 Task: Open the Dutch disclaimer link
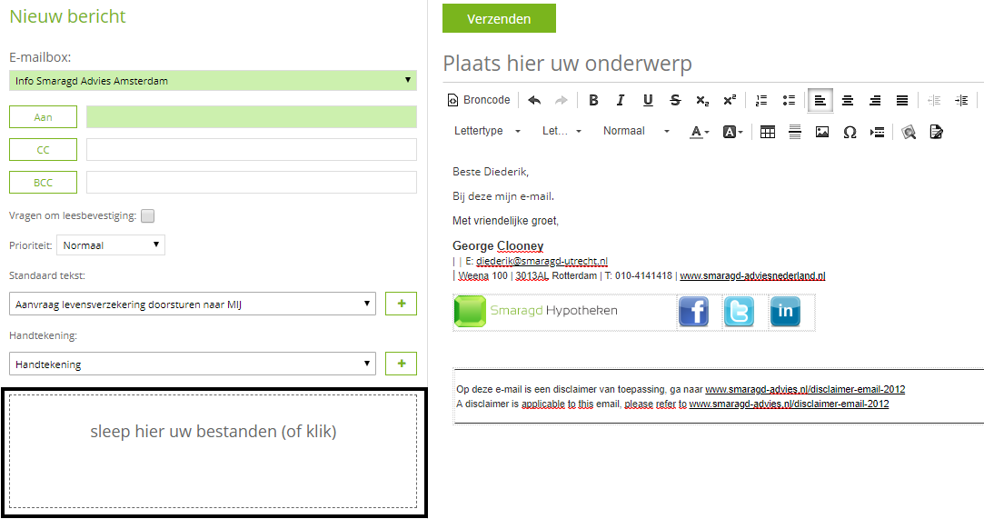[x=805, y=389]
